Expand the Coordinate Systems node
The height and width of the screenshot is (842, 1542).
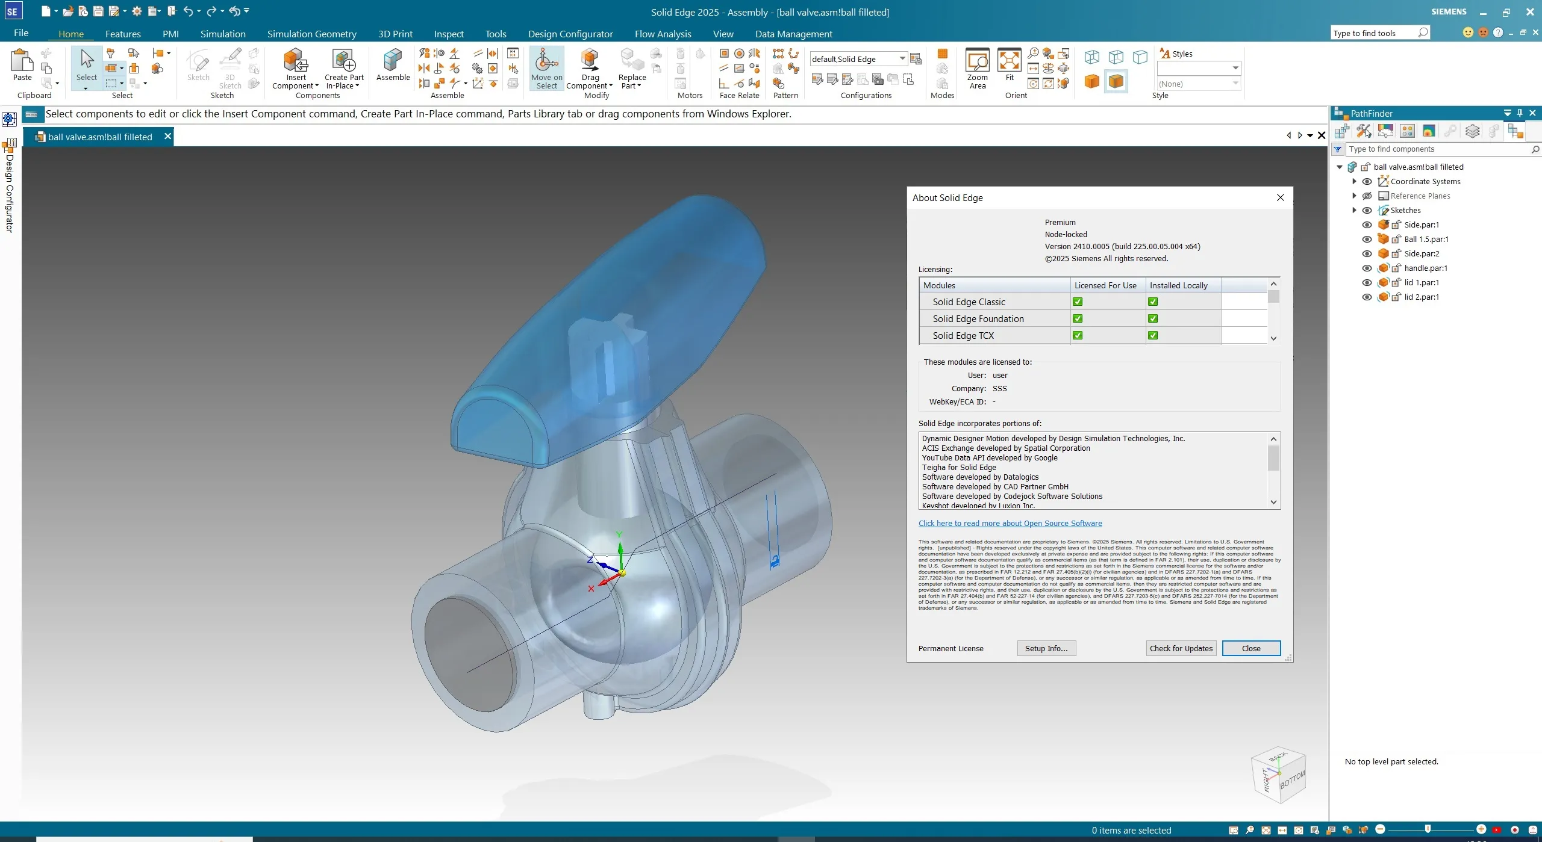[x=1354, y=182]
